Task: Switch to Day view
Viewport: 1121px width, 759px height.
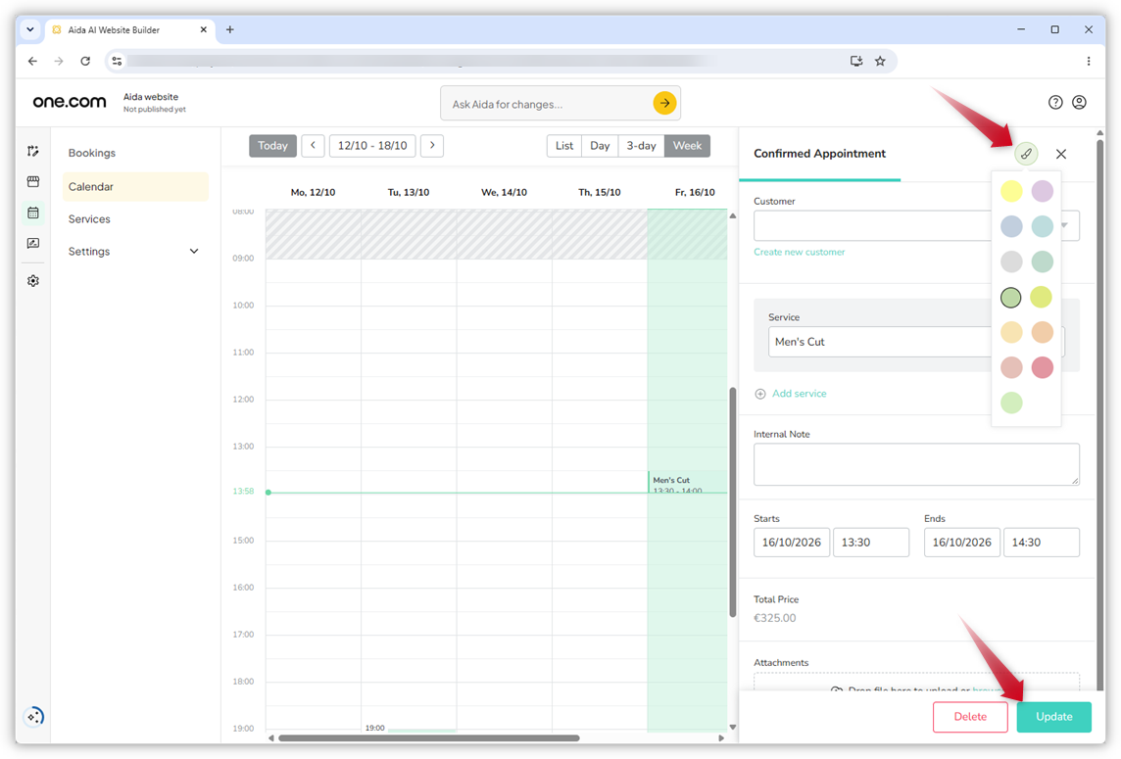Action: click(x=600, y=146)
